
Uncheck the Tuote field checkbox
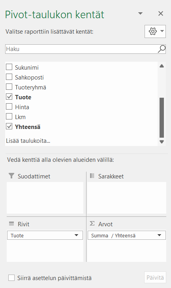coord(9,97)
